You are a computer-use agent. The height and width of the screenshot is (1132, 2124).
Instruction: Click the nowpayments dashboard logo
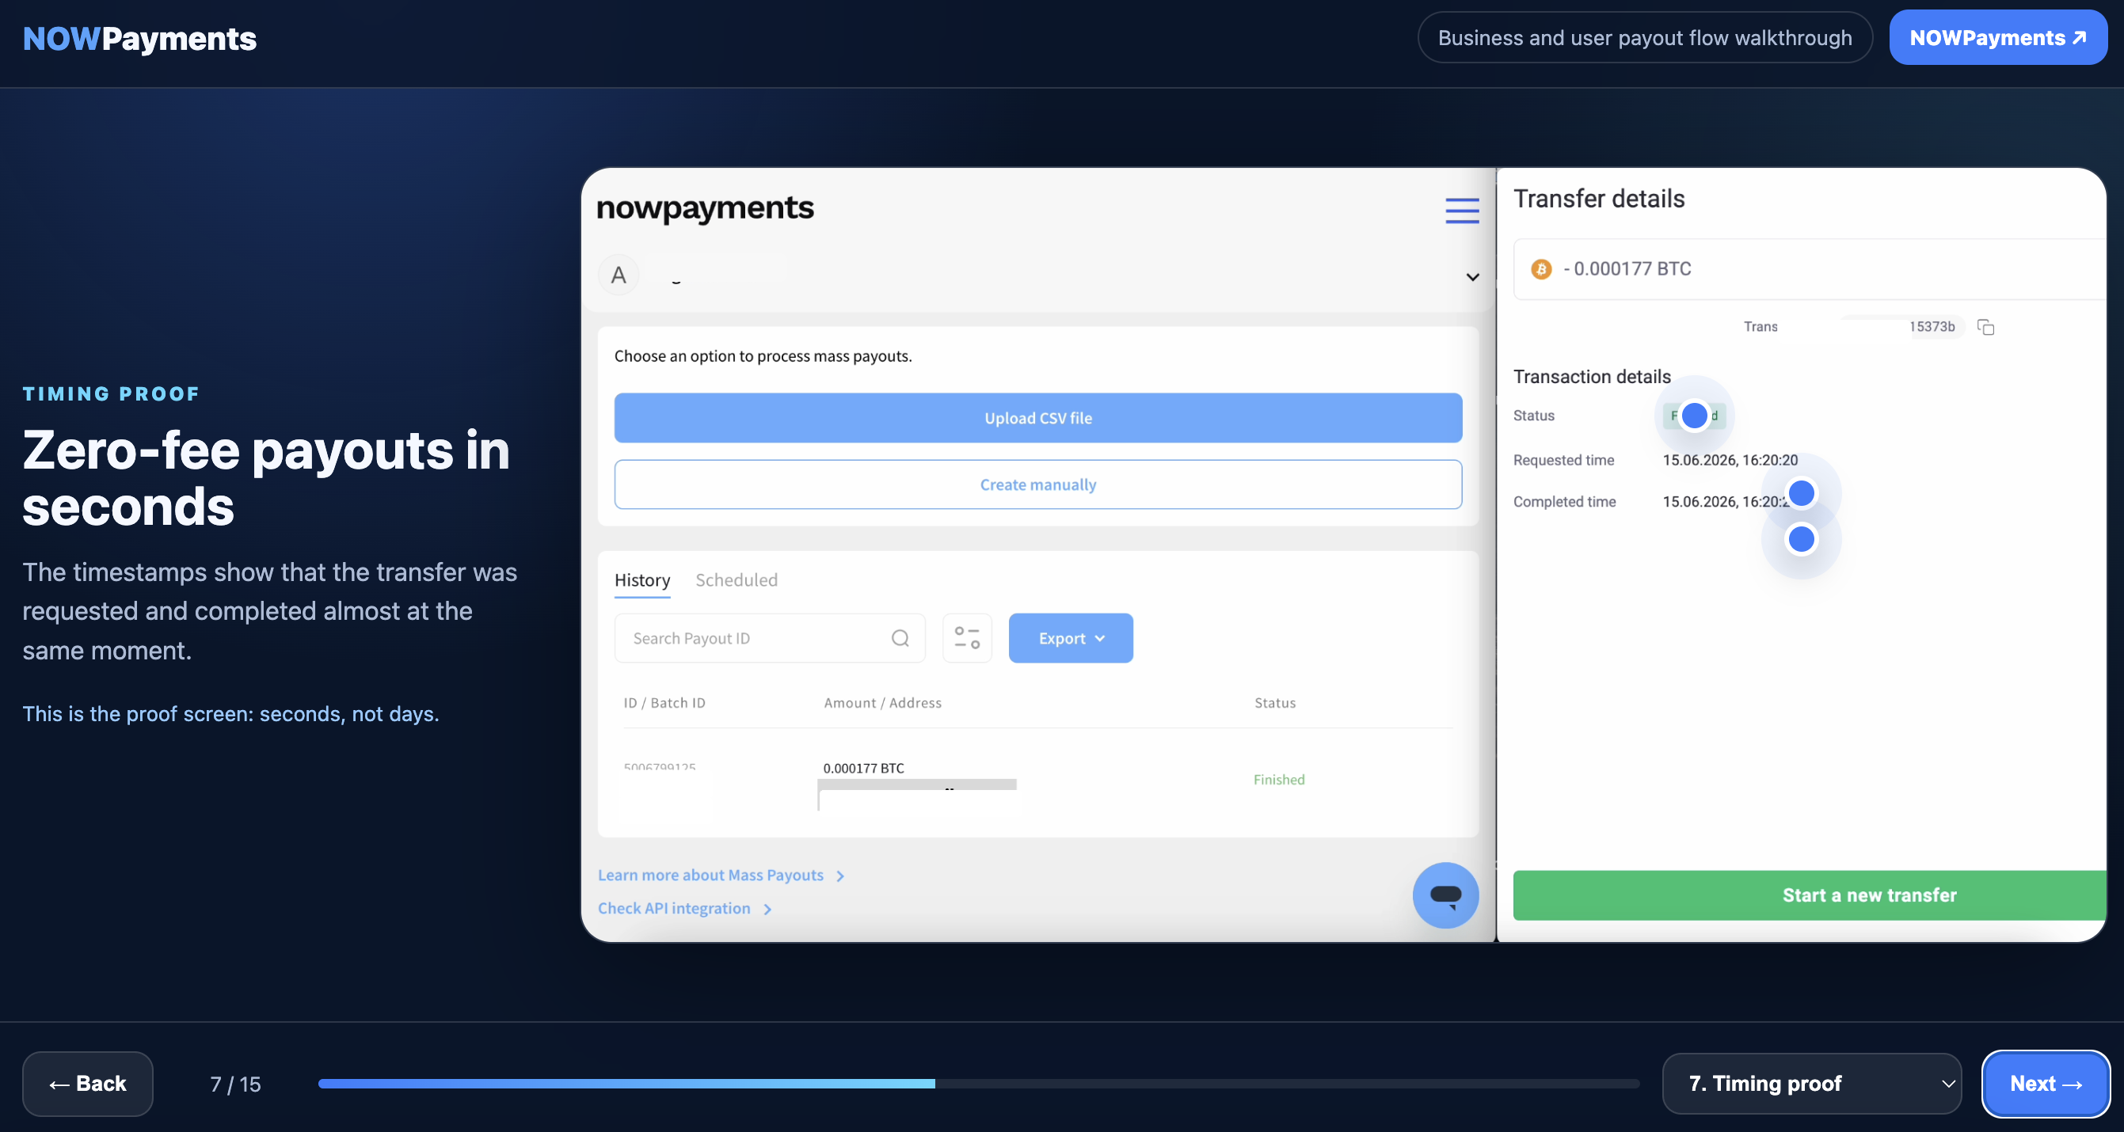tap(705, 209)
